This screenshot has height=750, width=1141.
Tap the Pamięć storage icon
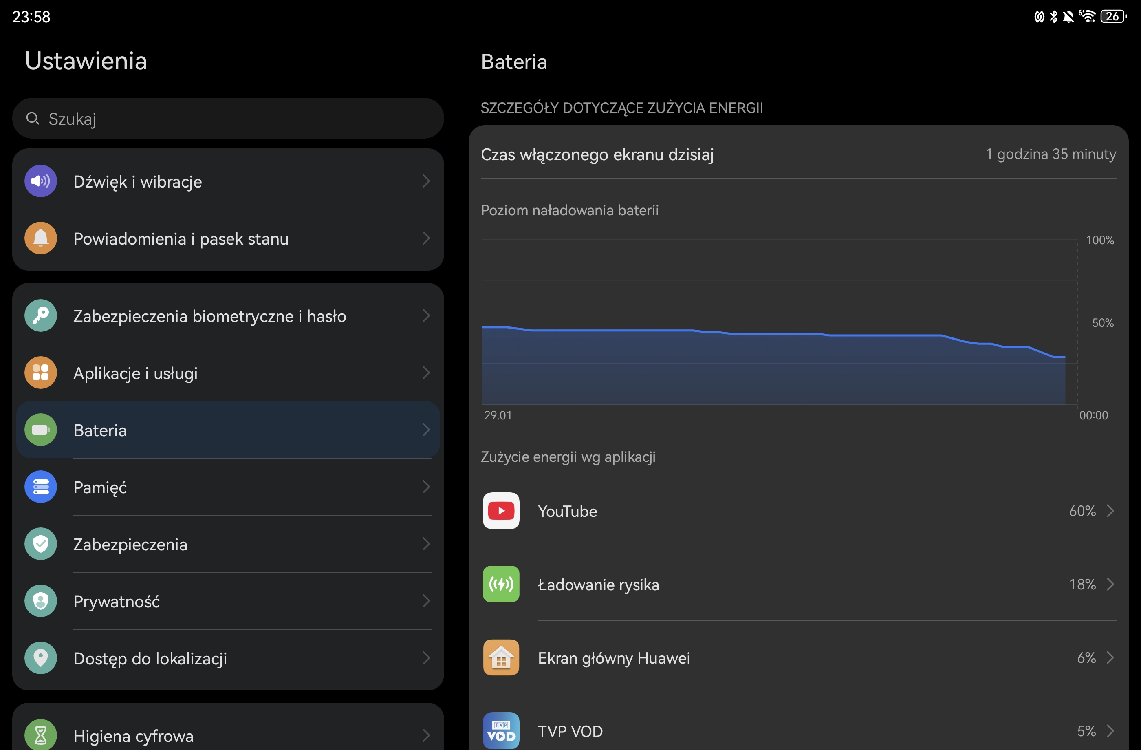click(x=41, y=487)
